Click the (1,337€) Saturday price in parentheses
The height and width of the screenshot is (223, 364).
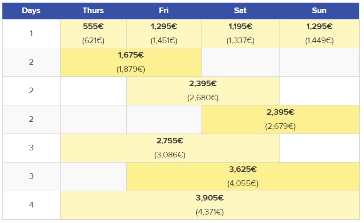click(x=240, y=41)
